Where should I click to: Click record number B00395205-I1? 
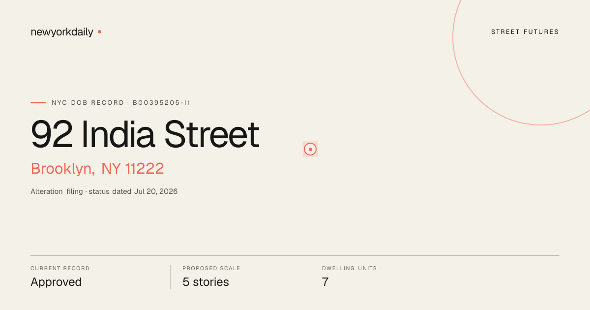point(162,103)
